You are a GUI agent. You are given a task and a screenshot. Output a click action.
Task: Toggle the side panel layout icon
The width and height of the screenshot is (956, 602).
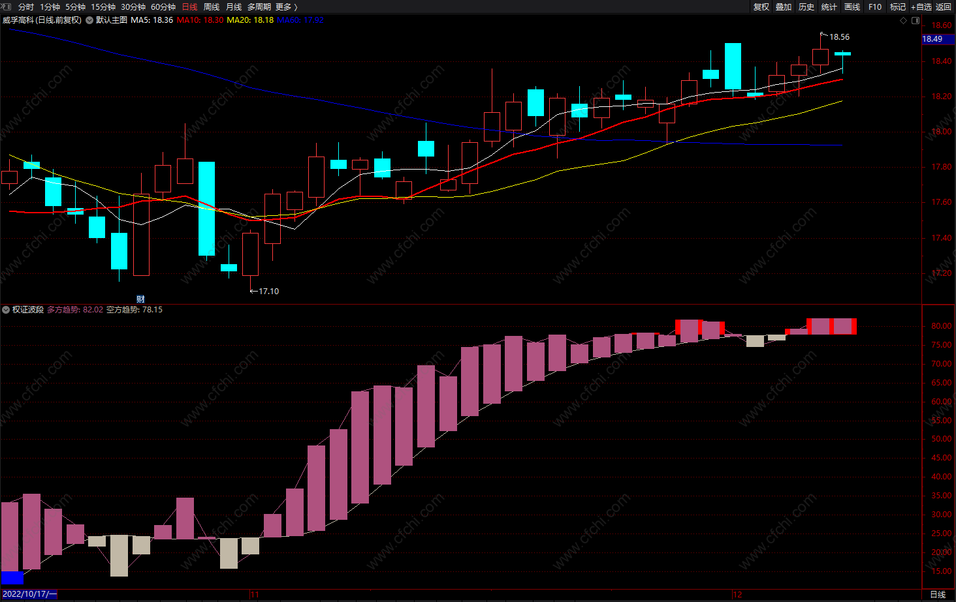click(x=916, y=20)
